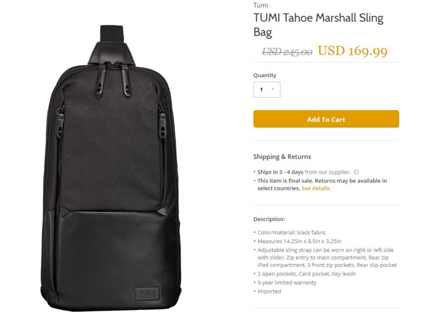Select the quantity value 1 box
The width and height of the screenshot is (438, 322).
[x=267, y=89]
